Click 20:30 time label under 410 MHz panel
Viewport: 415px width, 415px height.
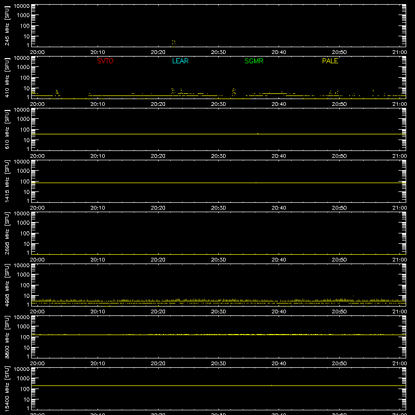point(218,104)
